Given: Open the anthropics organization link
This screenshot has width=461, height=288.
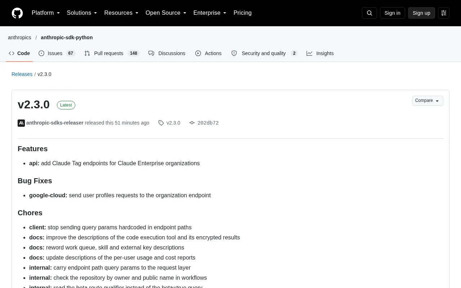Looking at the screenshot, I should [x=19, y=37].
